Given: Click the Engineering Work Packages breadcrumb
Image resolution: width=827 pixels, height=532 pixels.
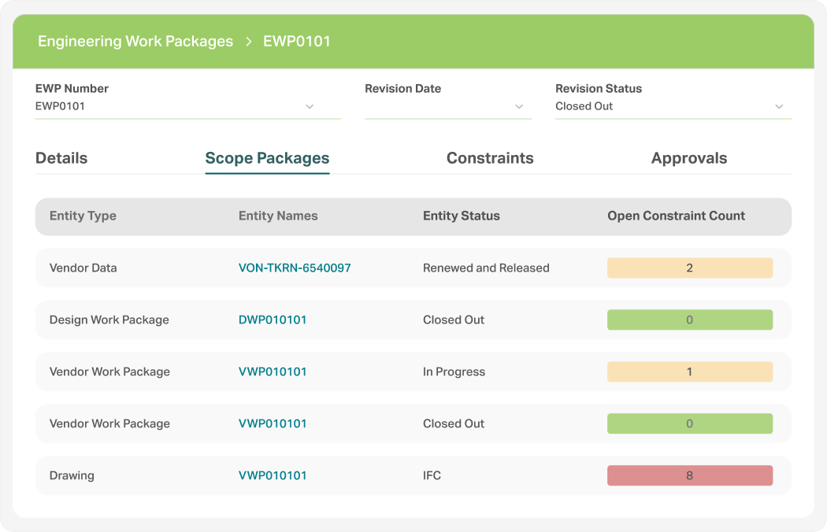Looking at the screenshot, I should tap(135, 41).
